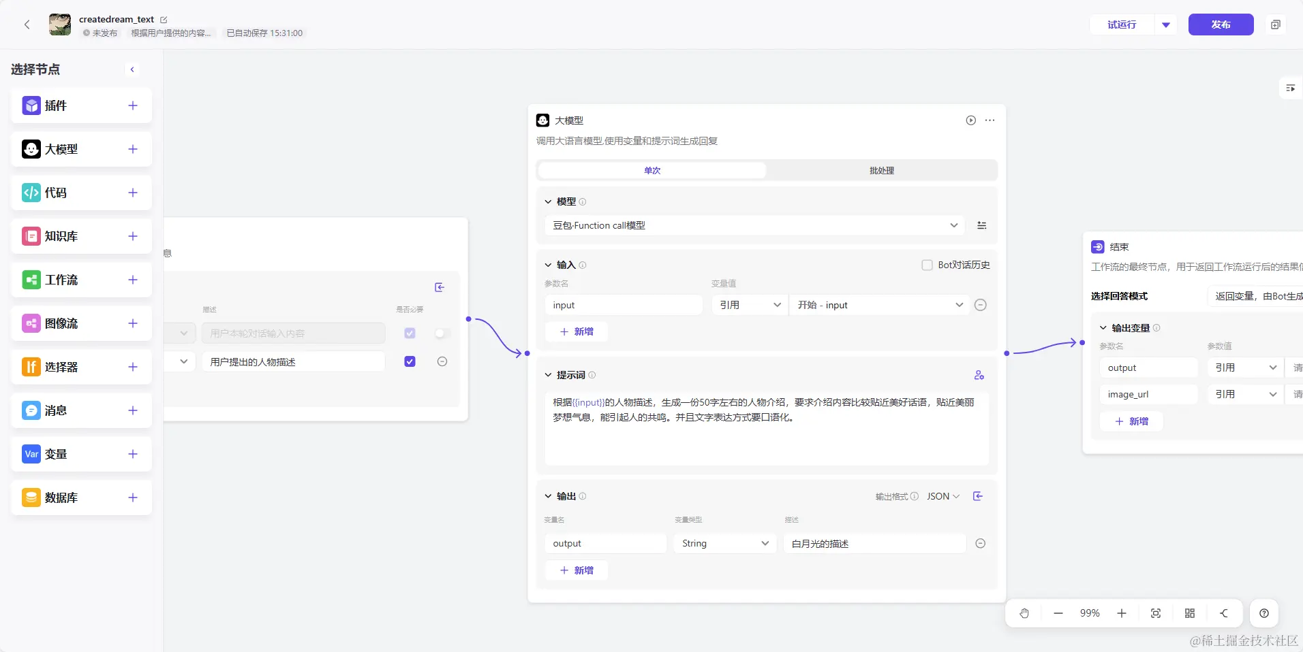Open the 试运行 dropdown arrow

point(1166,25)
